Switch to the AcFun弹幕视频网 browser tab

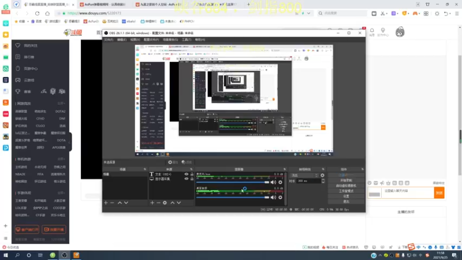tap(105, 5)
